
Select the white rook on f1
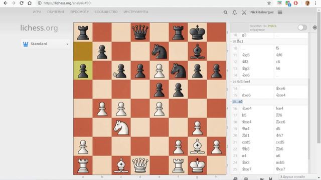click(179, 165)
